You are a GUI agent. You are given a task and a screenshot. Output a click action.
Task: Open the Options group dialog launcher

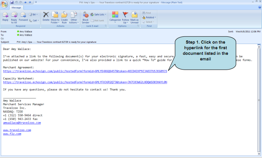138,26
